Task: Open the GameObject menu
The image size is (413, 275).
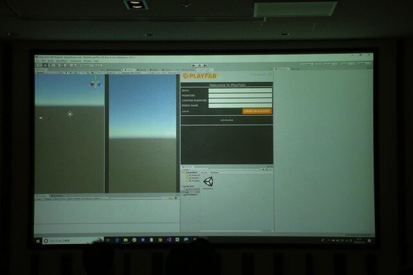Action: [62, 61]
